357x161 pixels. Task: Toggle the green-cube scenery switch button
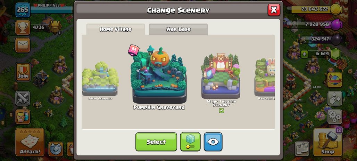(x=190, y=142)
